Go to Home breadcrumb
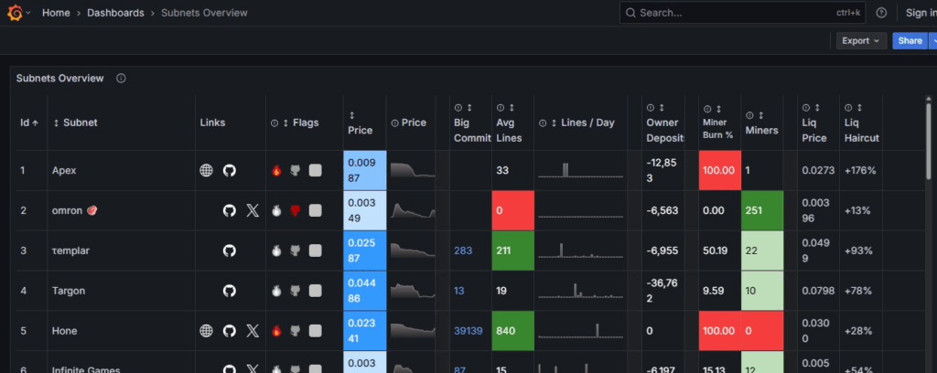This screenshot has height=373, width=937. [x=55, y=13]
